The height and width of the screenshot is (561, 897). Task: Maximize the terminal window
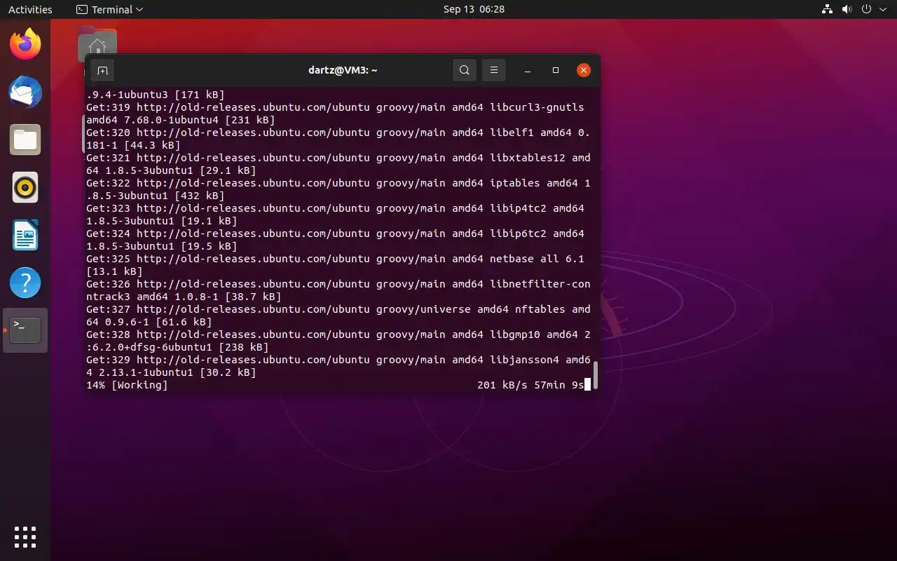[x=556, y=70]
